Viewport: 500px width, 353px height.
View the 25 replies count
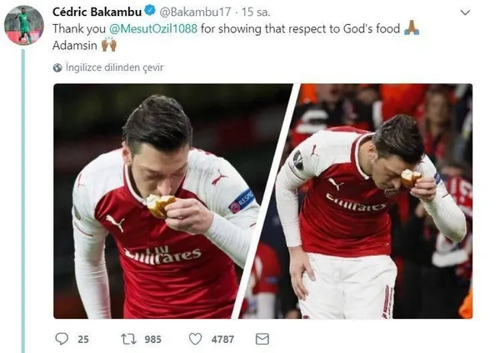pyautogui.click(x=82, y=339)
